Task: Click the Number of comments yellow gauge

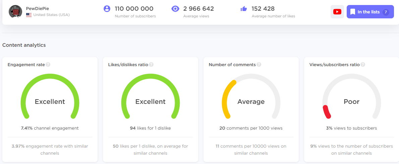Action: click(x=251, y=96)
